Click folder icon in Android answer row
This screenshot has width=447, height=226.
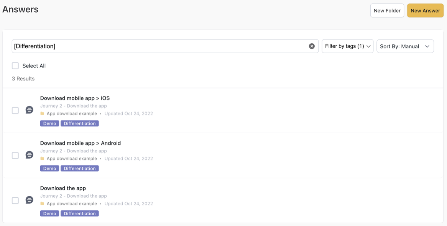(x=42, y=159)
